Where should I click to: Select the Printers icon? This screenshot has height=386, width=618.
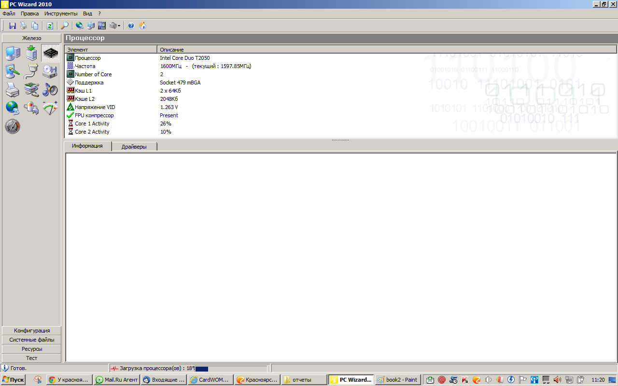click(13, 90)
